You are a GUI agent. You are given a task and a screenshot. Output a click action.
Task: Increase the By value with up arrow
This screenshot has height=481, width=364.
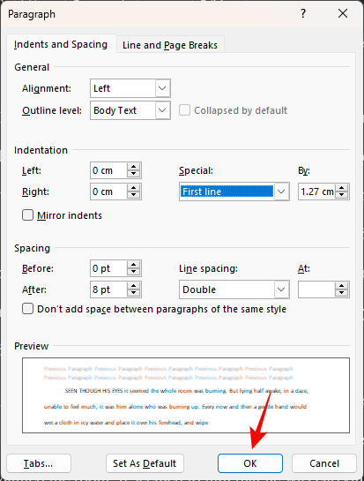342,188
